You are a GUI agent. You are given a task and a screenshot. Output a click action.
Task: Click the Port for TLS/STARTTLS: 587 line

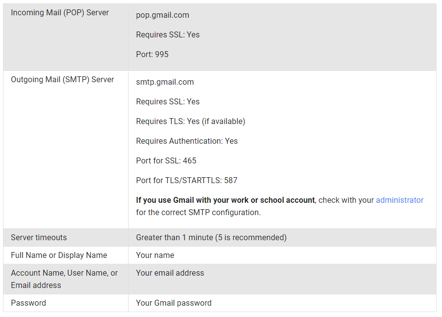(x=187, y=181)
